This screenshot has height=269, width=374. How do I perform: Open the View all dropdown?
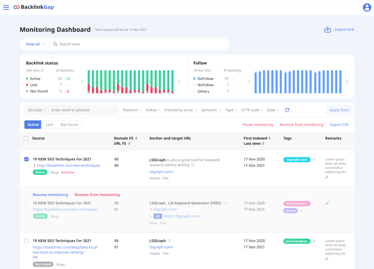tap(35, 44)
